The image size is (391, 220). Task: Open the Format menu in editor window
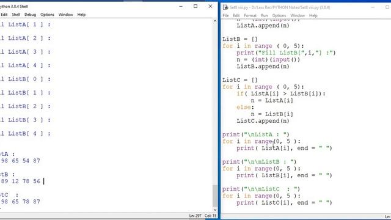point(250,15)
